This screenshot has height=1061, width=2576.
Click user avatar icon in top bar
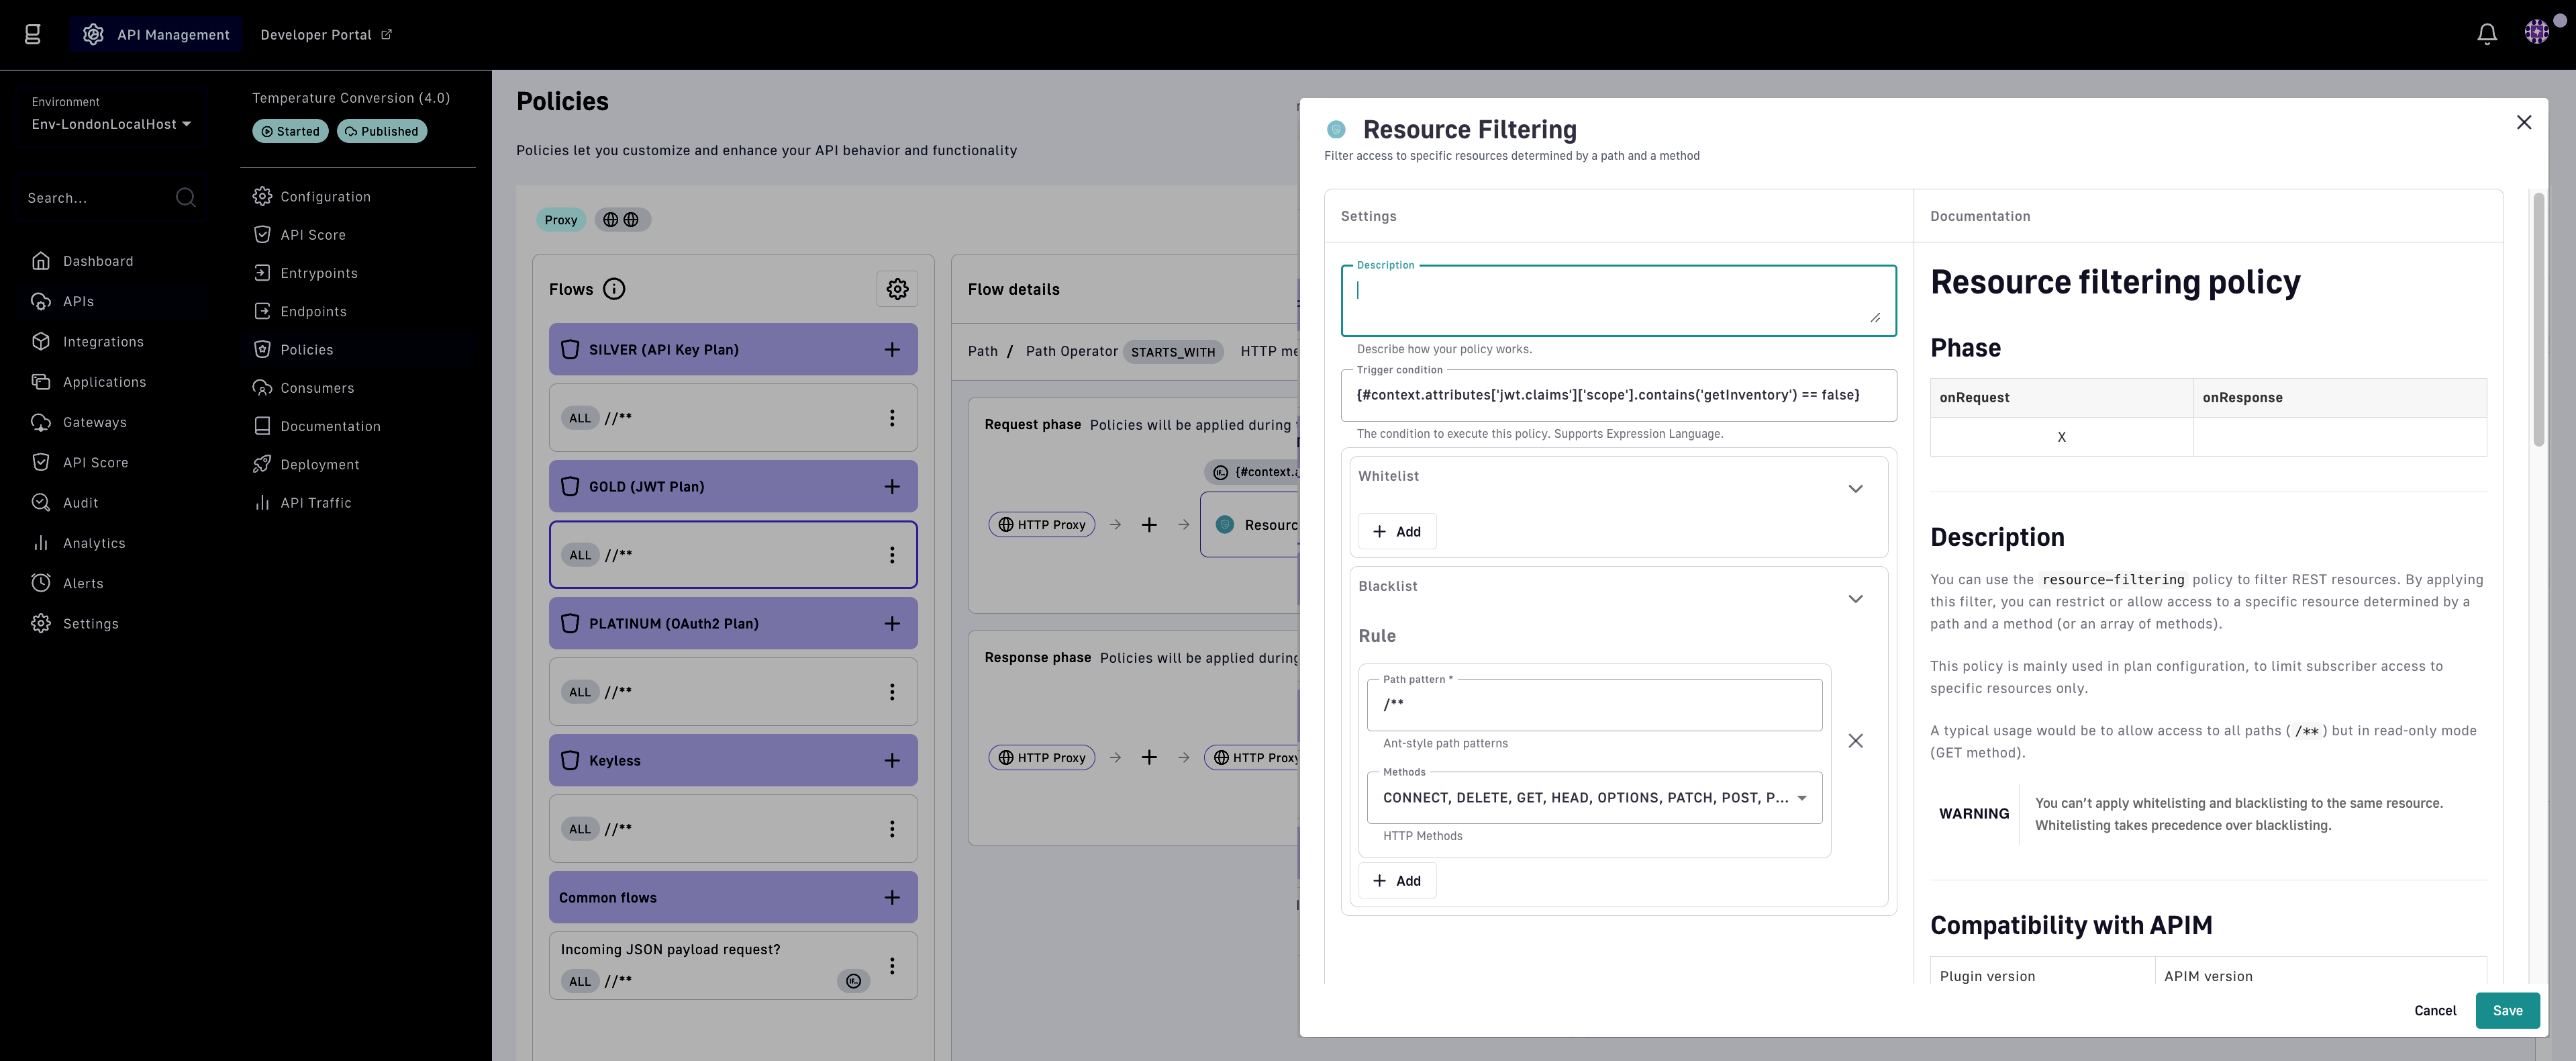click(2537, 33)
